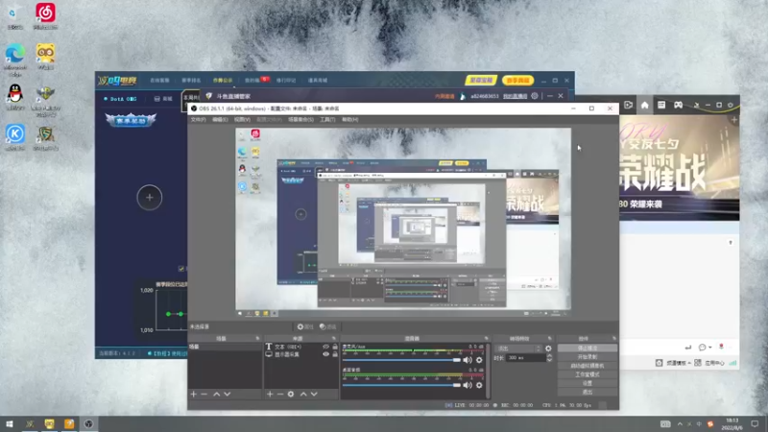Mute the 麦克风/Aux speaker icon
Viewport: 768px width, 432px height.
[468, 360]
